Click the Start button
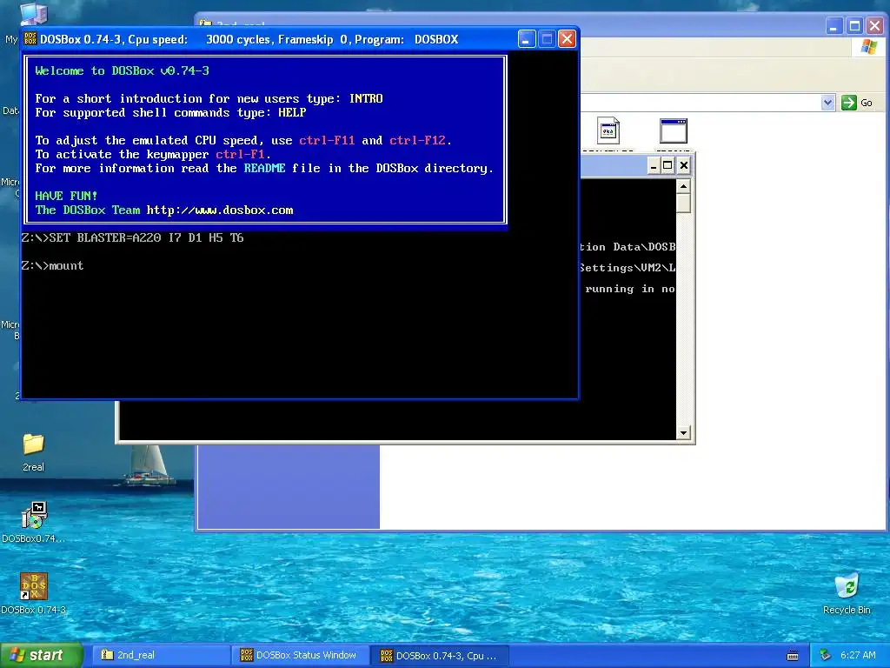This screenshot has width=890, height=668. point(41,655)
